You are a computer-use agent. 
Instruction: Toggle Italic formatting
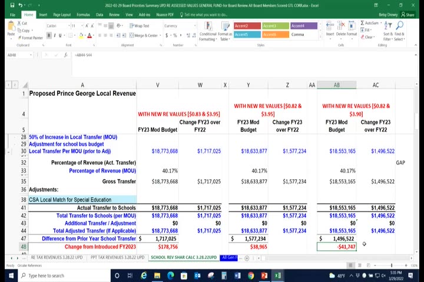tap(55, 35)
